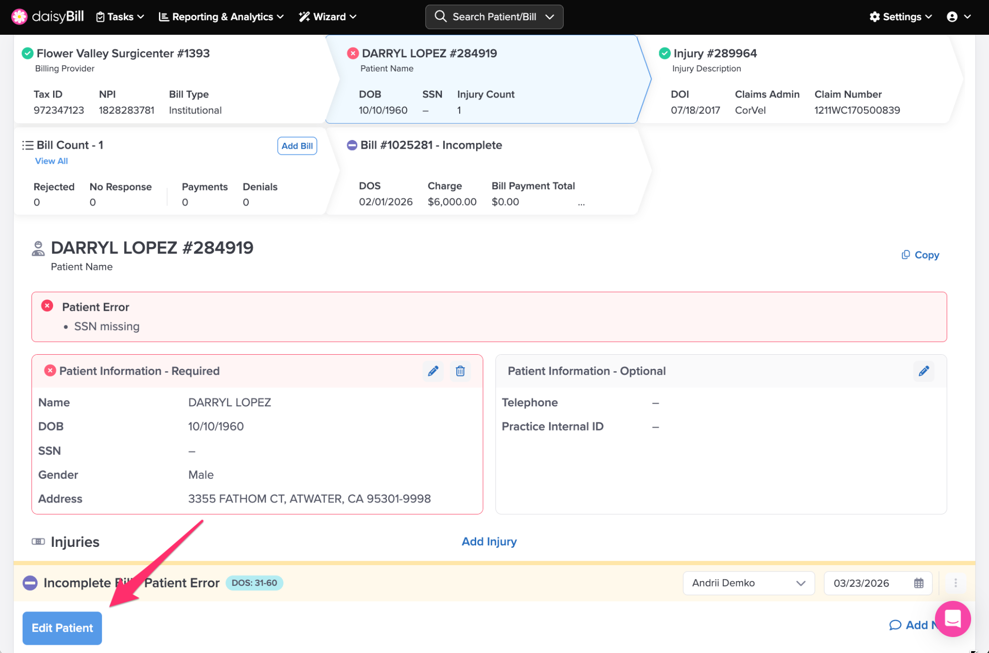
Task: Open the Tasks menu
Action: 120,17
